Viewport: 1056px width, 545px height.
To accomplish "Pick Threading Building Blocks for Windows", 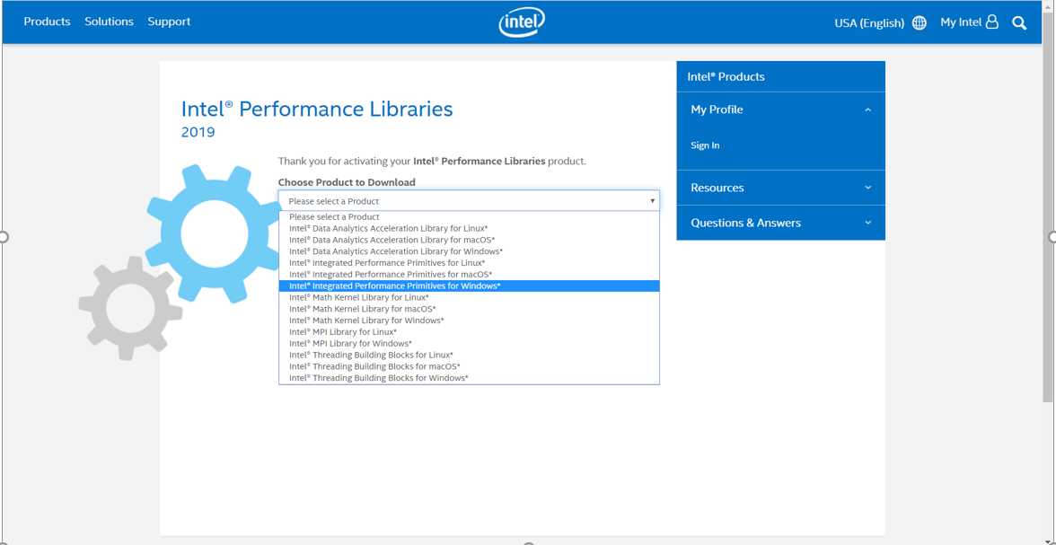I will point(469,378).
